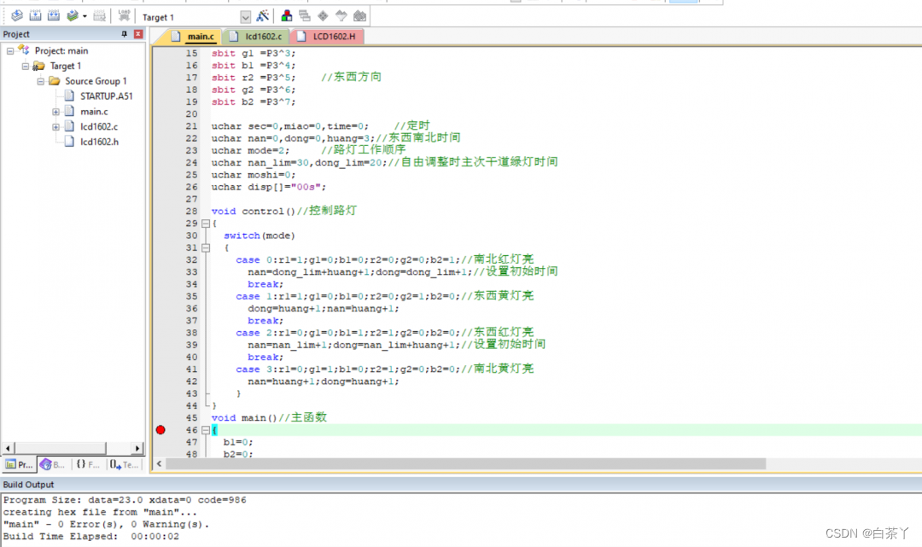The width and height of the screenshot is (922, 547).
Task: Click the Download LOAD icon
Action: tap(124, 16)
